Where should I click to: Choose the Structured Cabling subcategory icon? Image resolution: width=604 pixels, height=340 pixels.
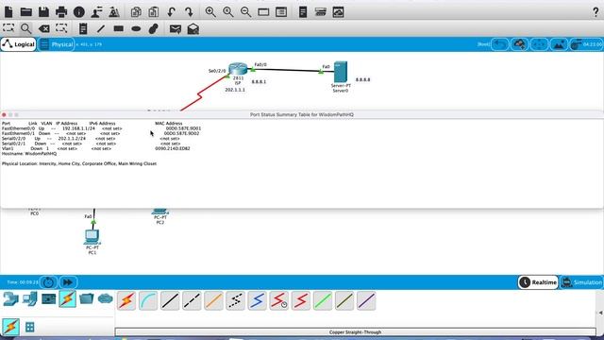pyautogui.click(x=29, y=327)
